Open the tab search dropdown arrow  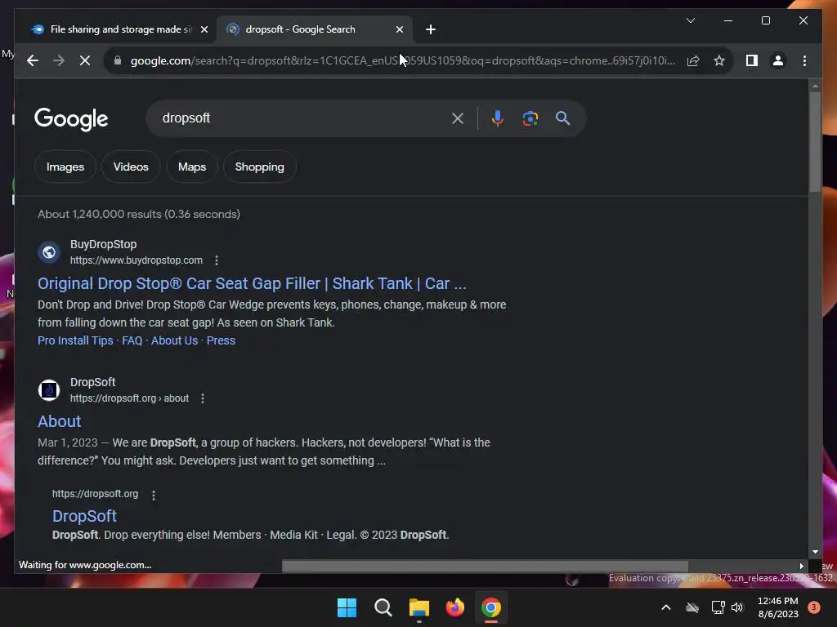[690, 20]
